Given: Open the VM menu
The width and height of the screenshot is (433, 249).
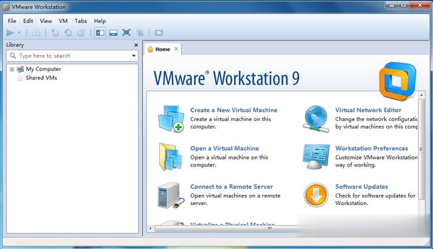Looking at the screenshot, I should click(63, 21).
